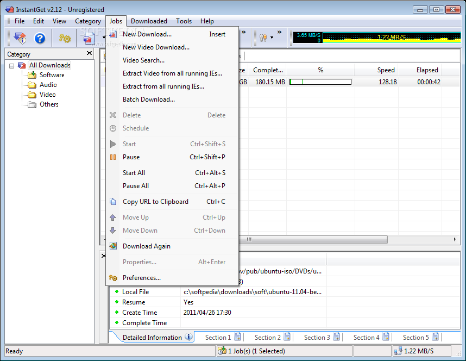
Task: Click the Preferences gears icon in menu
Action: pyautogui.click(x=113, y=278)
